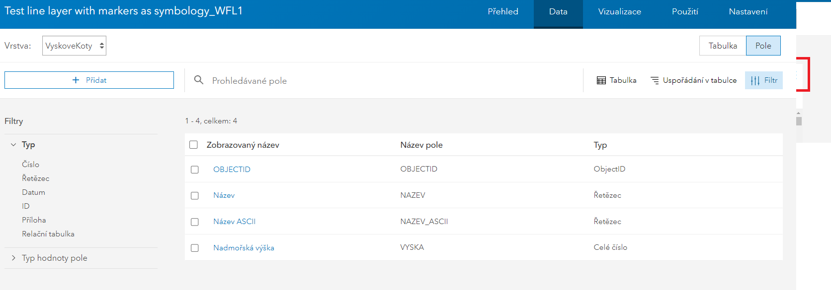Open the Vrstva VyskoveKoty dropdown

[x=74, y=46]
